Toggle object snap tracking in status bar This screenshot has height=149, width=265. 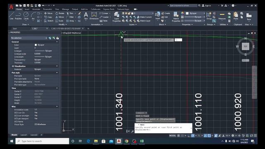(205, 135)
